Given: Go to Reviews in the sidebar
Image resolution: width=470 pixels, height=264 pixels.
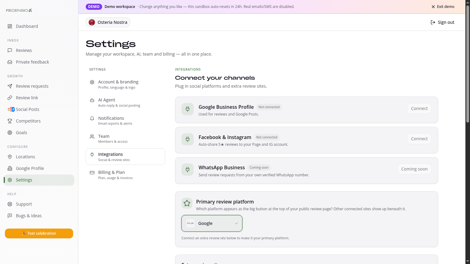Looking at the screenshot, I should 39,50.
